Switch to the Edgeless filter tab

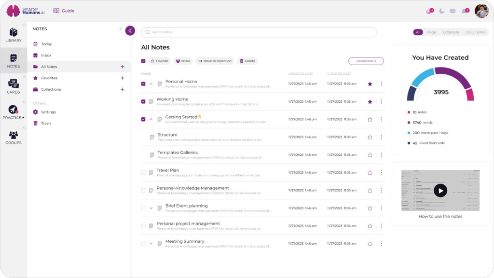click(x=451, y=32)
